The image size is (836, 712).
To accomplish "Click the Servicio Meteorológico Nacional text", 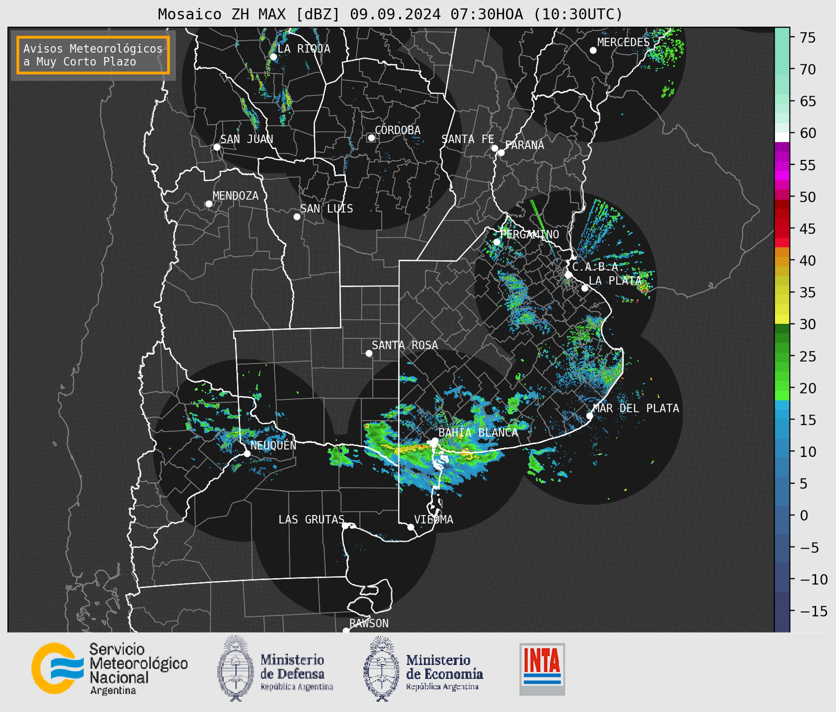I will pos(138,668).
